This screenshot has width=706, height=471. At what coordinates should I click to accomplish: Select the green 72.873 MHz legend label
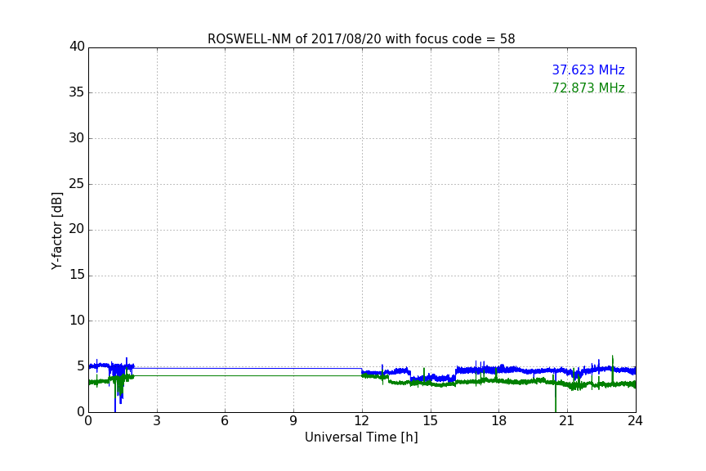pos(588,87)
